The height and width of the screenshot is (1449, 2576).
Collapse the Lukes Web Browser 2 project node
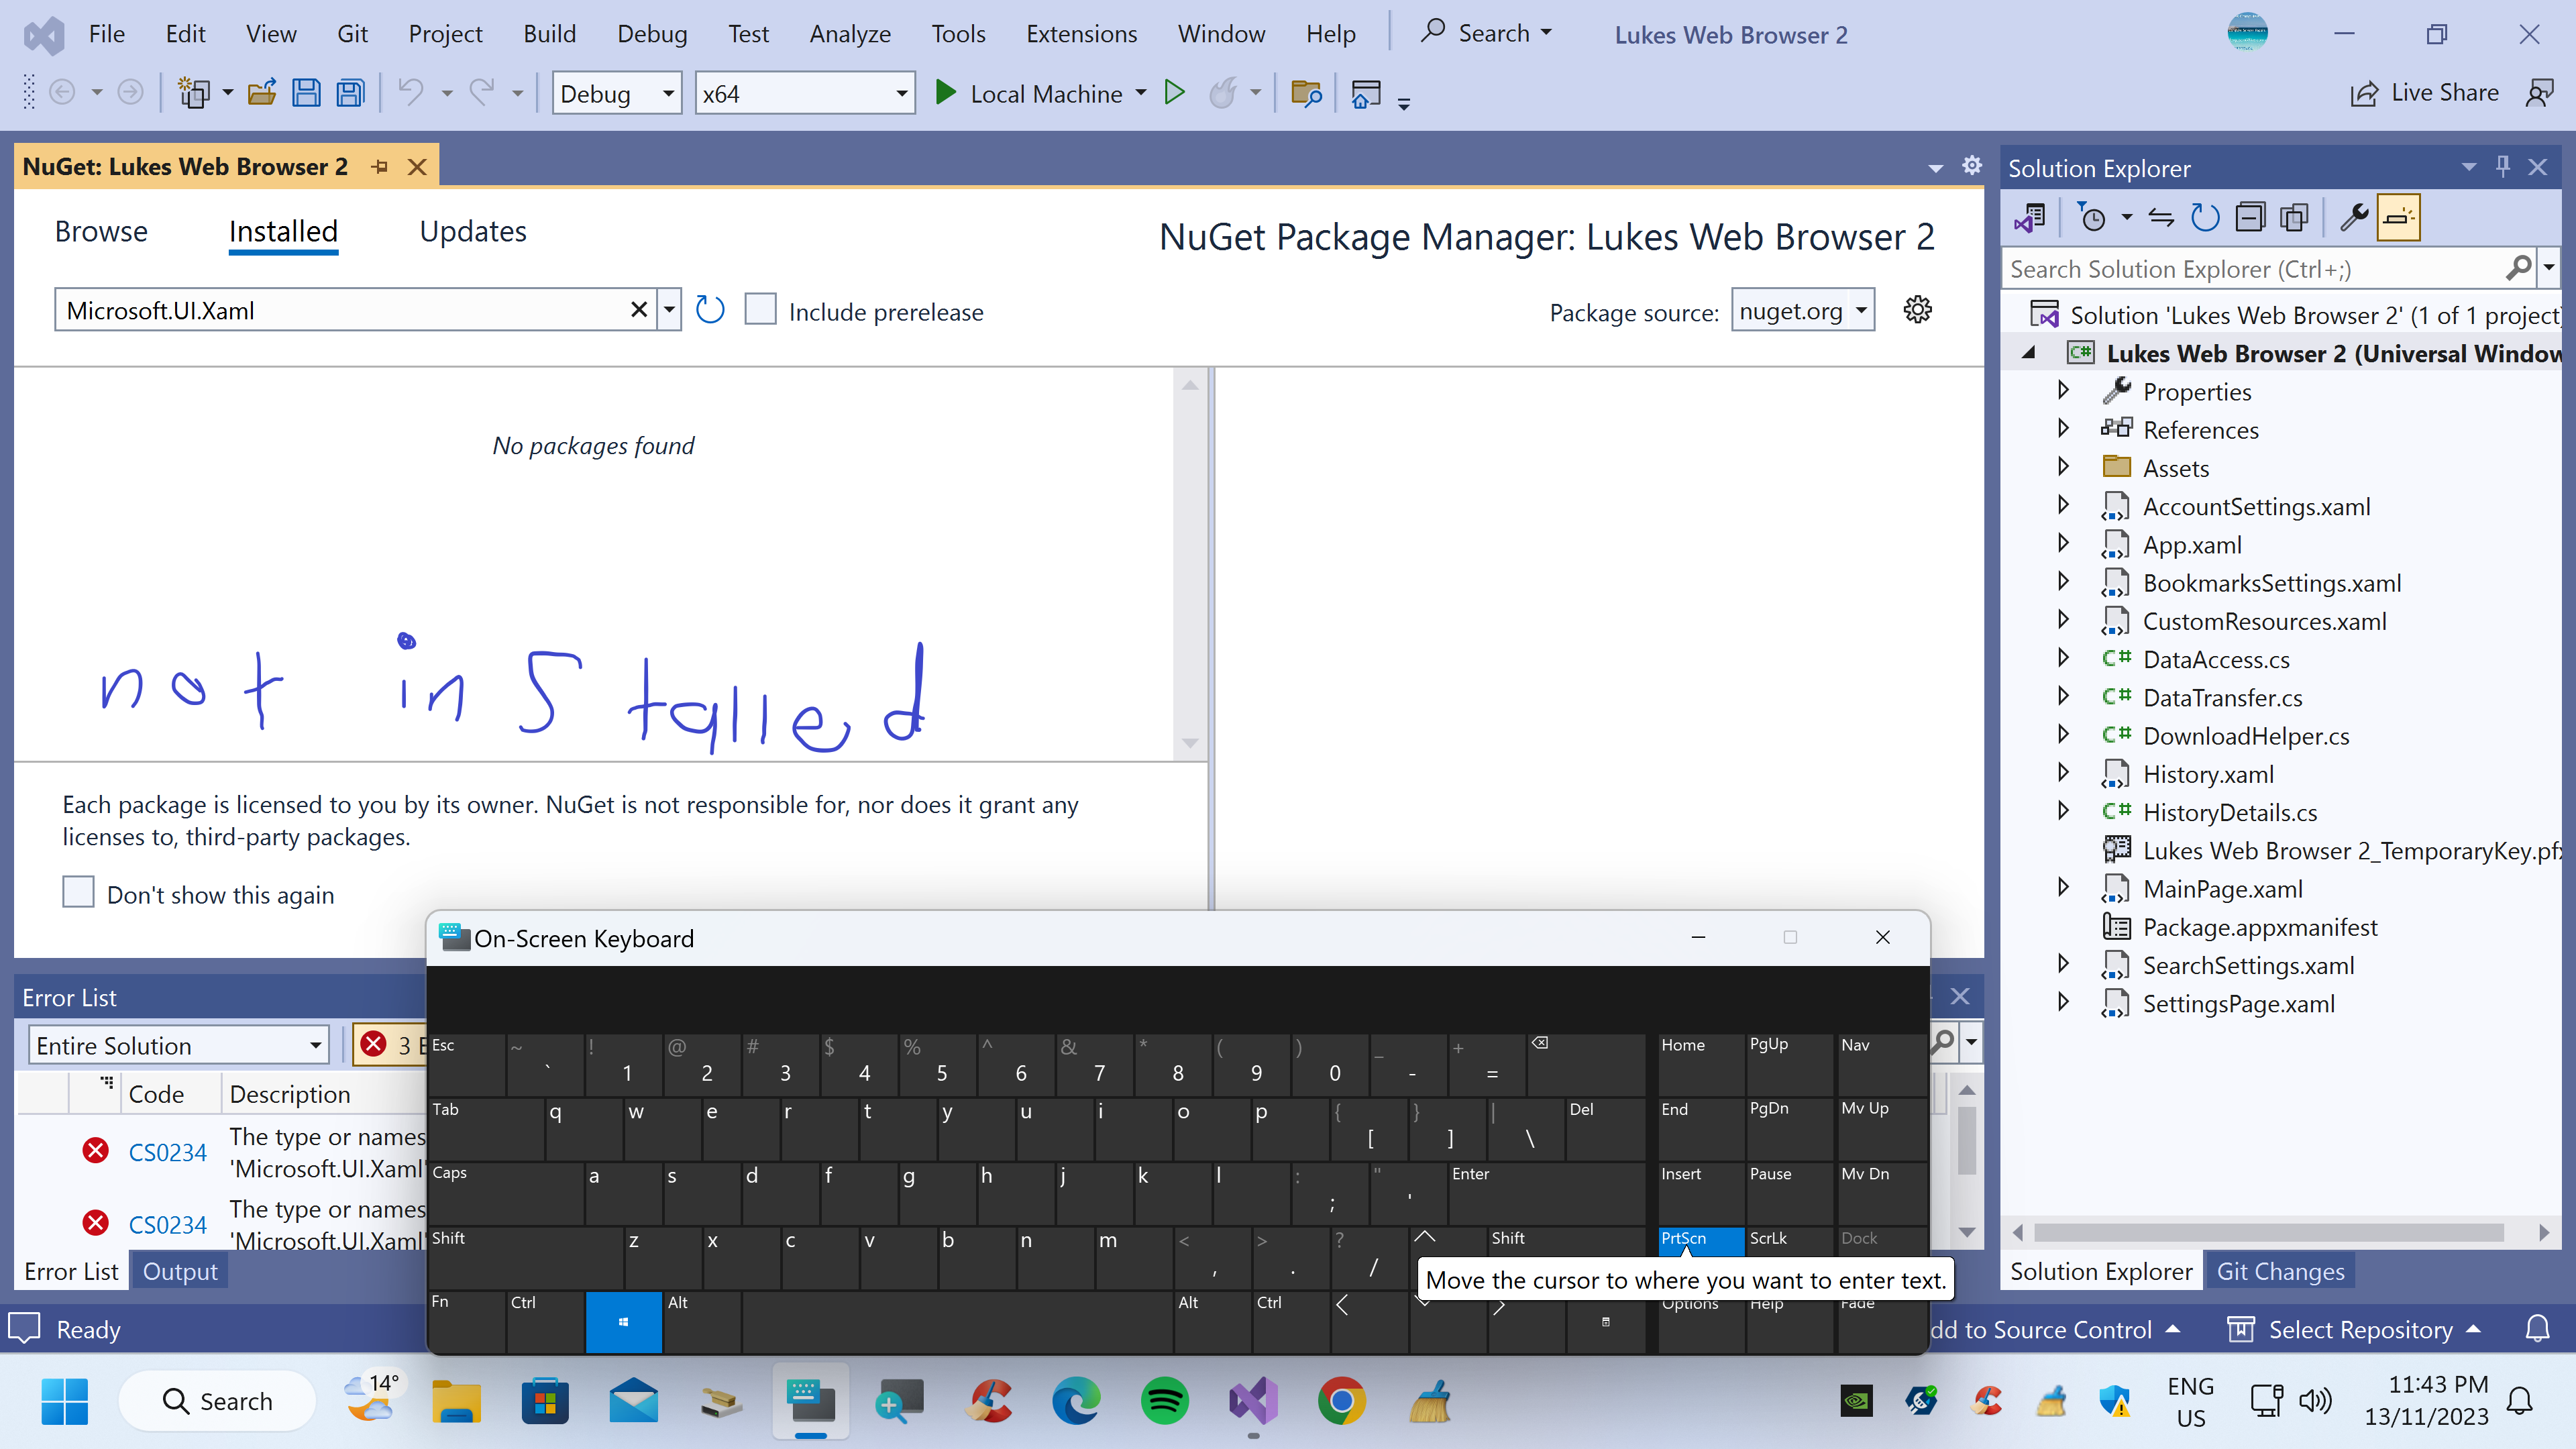tap(2029, 353)
